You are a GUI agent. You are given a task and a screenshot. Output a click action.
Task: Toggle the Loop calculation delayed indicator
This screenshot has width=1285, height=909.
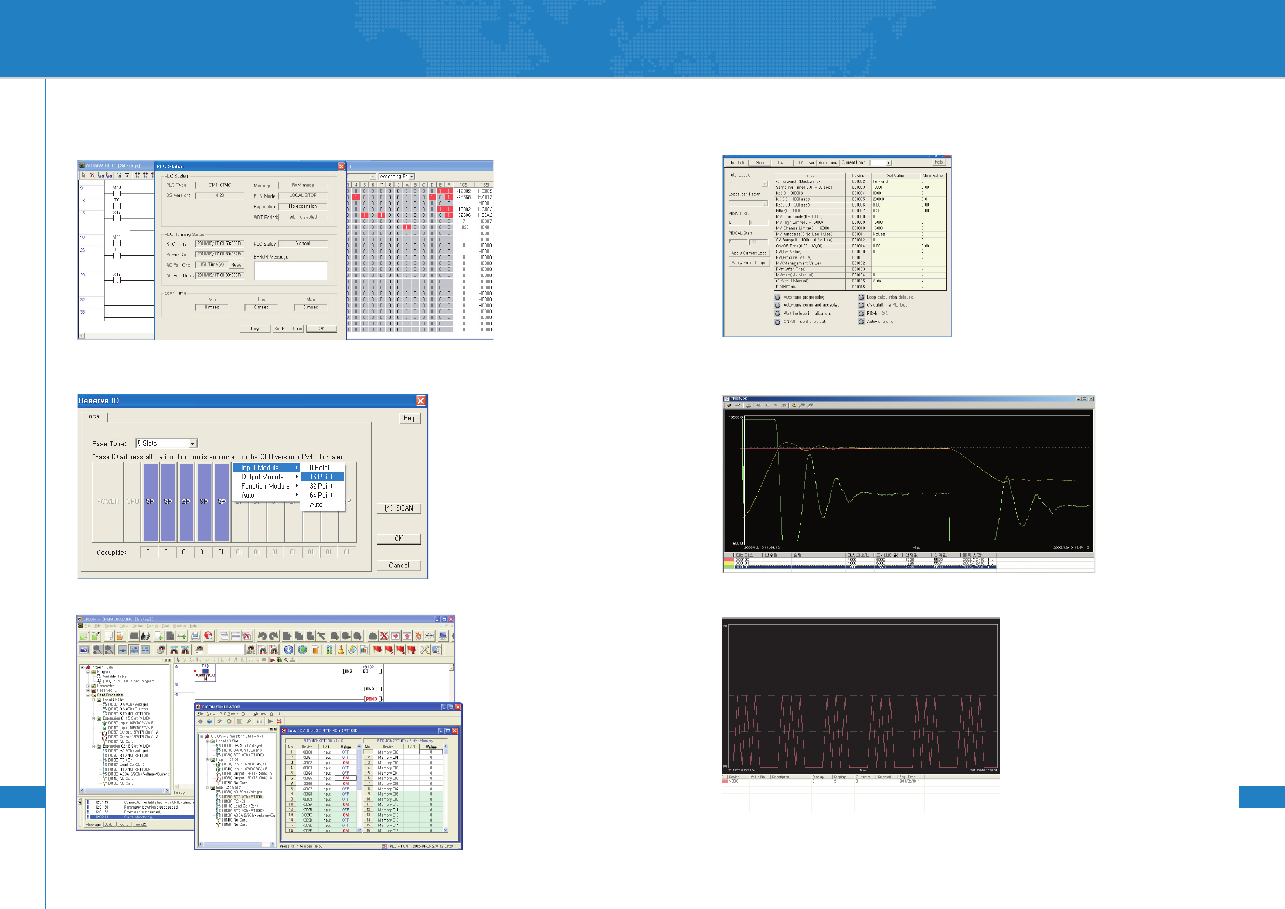pos(861,297)
